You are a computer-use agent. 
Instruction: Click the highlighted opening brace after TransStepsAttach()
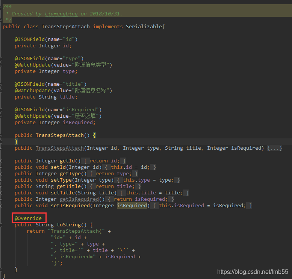[94, 135]
